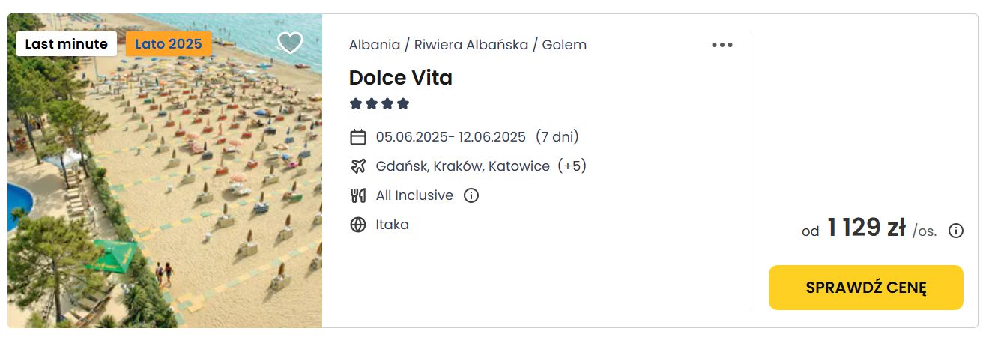
Task: Expand the (+5) more departure airports
Action: 572,166
